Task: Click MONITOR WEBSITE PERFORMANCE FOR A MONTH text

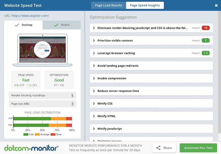Action: click(106, 145)
